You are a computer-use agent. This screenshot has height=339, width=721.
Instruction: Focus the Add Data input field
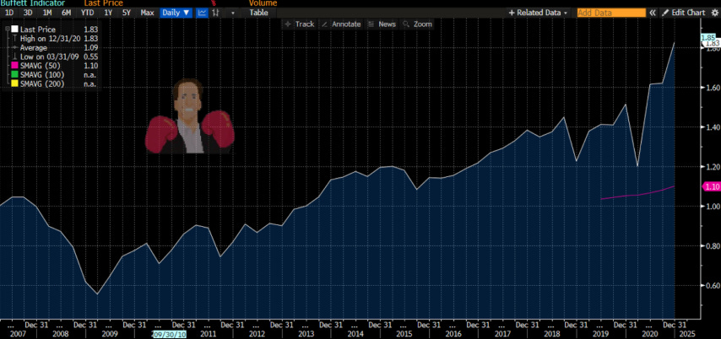tap(611, 13)
